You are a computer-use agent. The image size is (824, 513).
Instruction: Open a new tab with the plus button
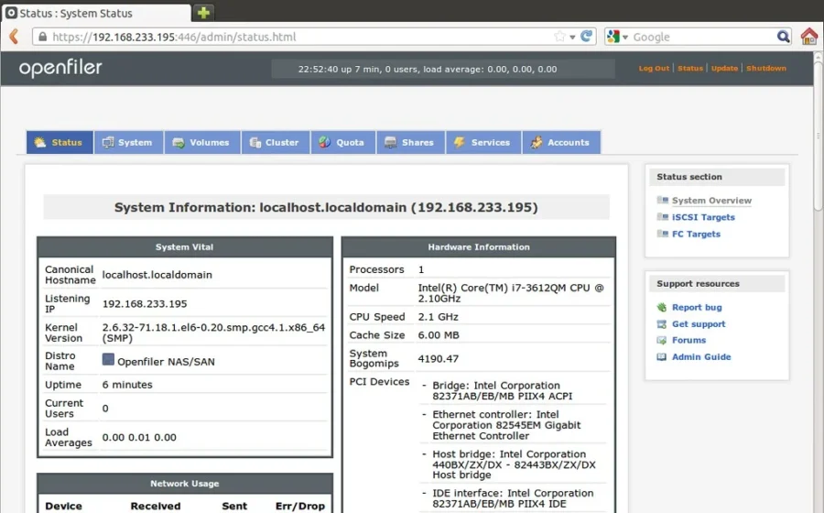pyautogui.click(x=204, y=12)
